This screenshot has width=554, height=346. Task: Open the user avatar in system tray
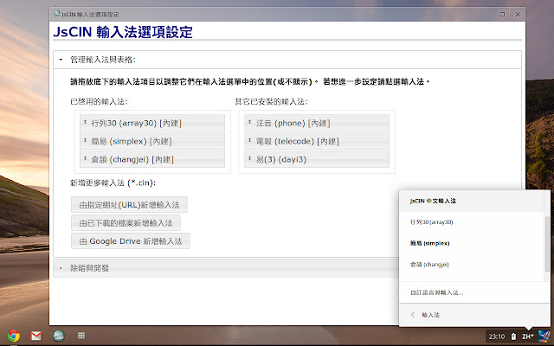pos(544,336)
